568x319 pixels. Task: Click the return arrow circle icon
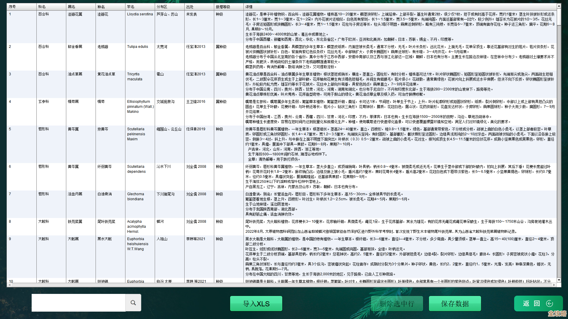[549, 304]
